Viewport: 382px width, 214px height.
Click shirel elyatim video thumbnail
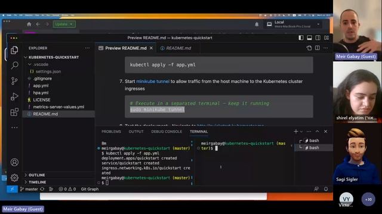point(357,92)
